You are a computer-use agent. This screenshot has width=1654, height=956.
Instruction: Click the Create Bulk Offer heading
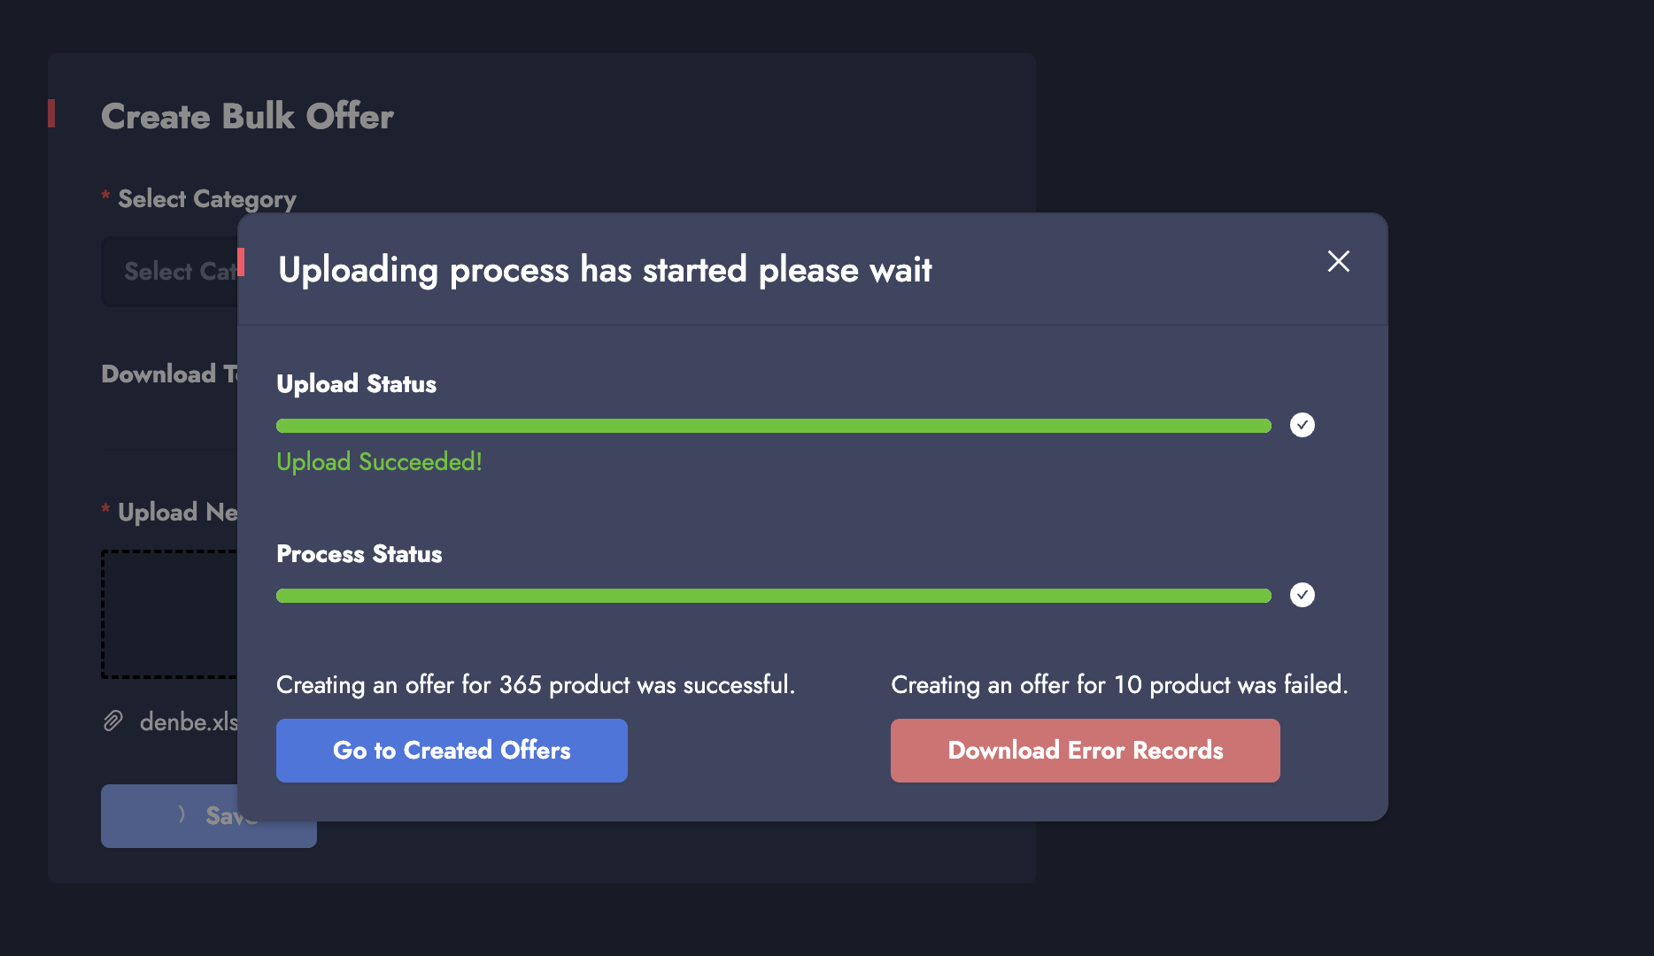click(x=247, y=117)
